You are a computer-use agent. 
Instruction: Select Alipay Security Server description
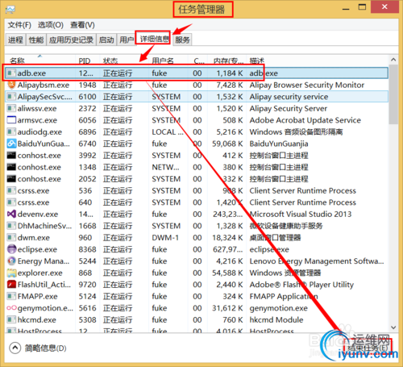click(x=289, y=108)
